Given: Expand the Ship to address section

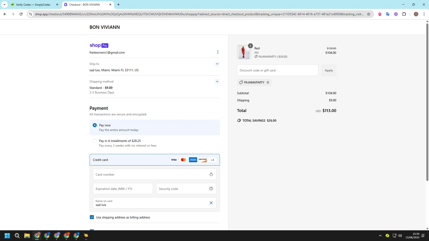Looking at the screenshot, I should [217, 64].
